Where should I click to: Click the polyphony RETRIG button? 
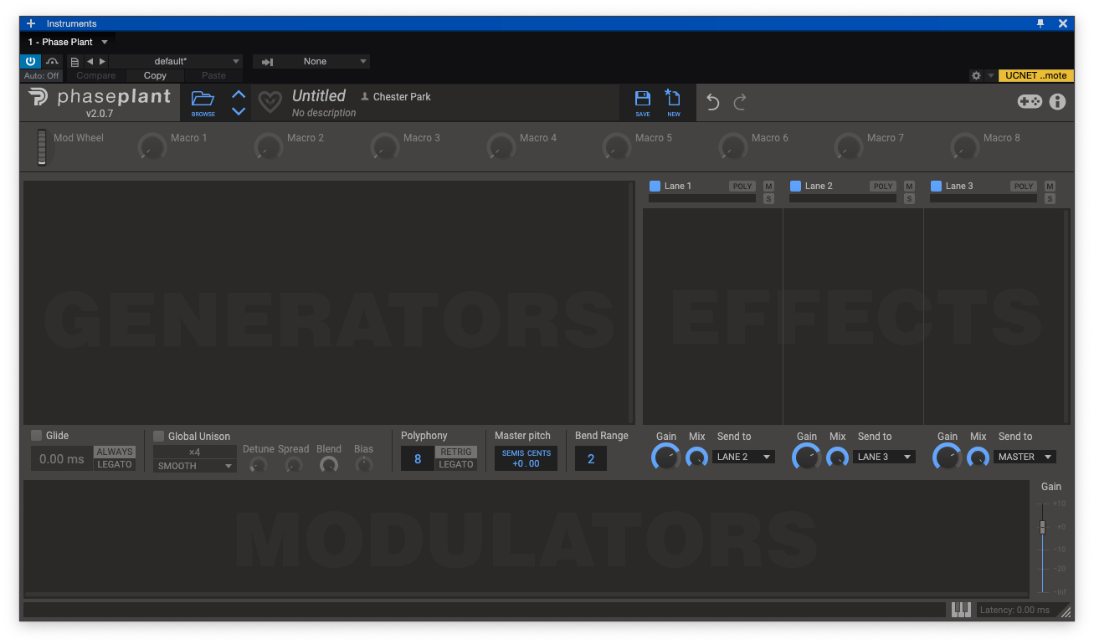[456, 452]
